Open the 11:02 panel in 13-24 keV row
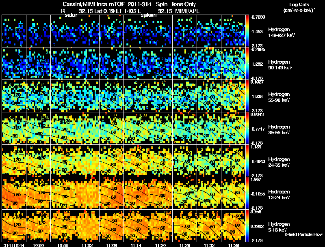 tap(87, 193)
